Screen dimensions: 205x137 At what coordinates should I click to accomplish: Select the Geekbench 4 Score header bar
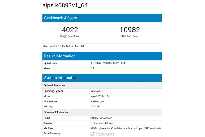tap(102, 18)
